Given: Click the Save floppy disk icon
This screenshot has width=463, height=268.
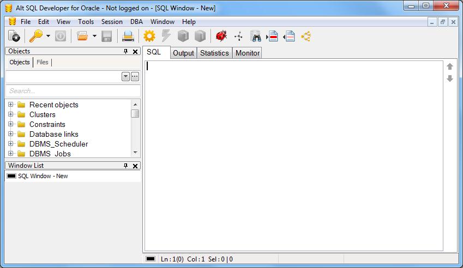Looking at the screenshot, I should [x=106, y=36].
